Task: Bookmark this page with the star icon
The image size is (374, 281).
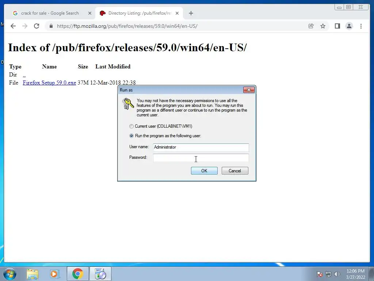Action: 323,26
